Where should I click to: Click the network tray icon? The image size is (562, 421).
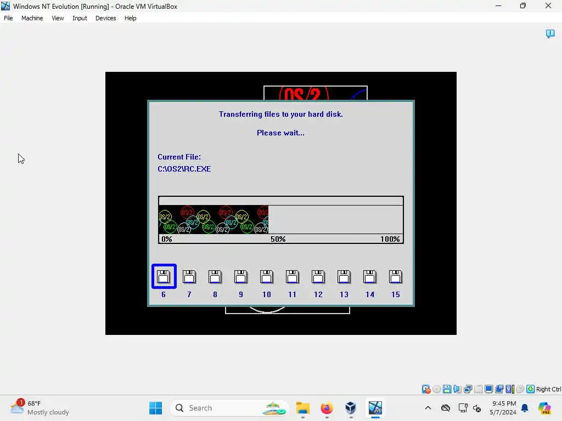pos(463,408)
